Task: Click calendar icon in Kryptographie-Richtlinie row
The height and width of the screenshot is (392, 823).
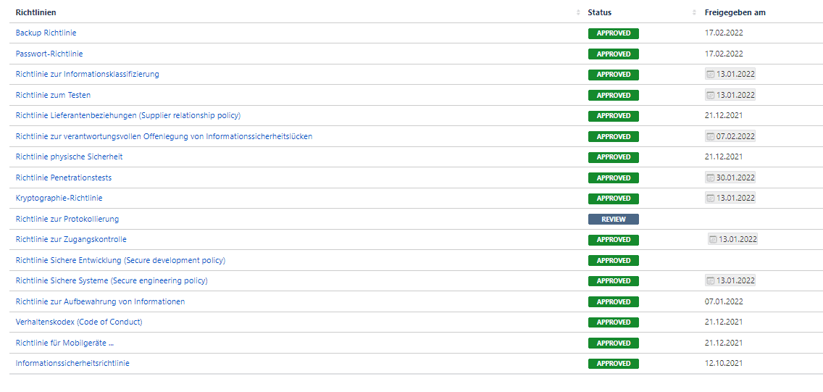Action: tap(711, 199)
